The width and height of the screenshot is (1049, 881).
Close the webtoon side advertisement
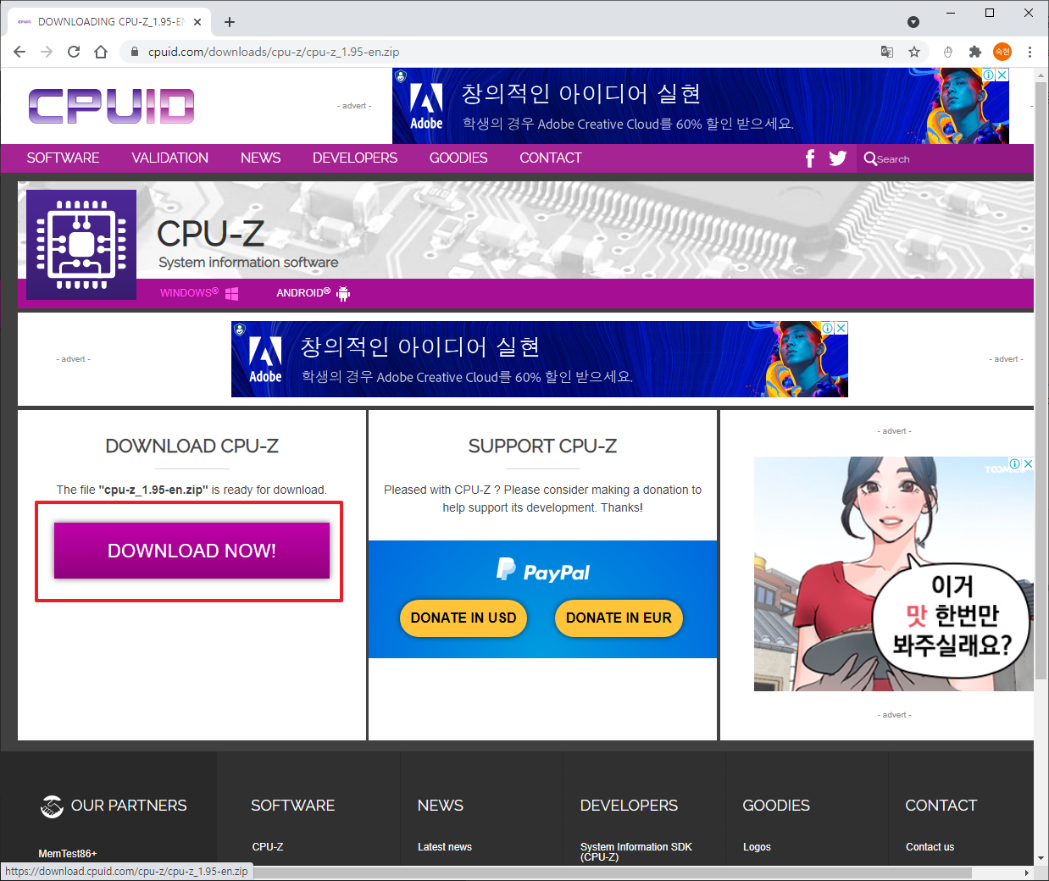tap(1028, 463)
